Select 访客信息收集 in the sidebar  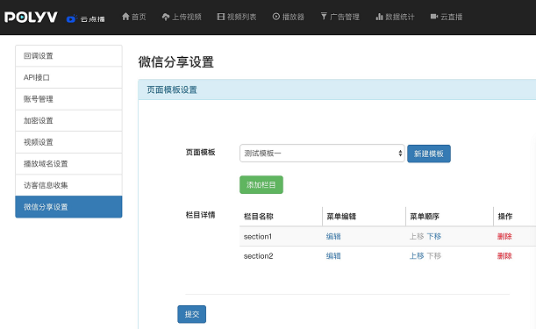[68, 185]
